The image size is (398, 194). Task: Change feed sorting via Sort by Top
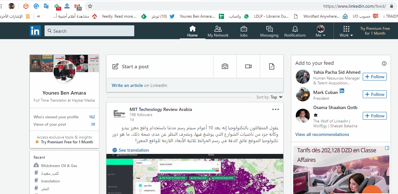276,97
